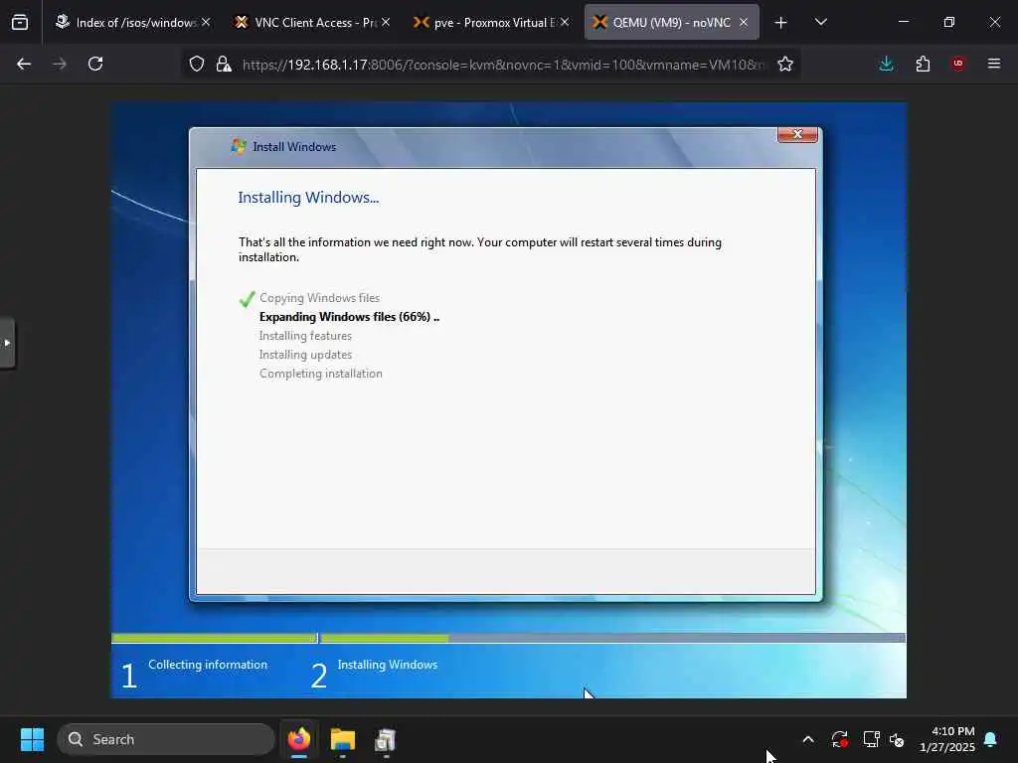
Task: Switch to the pve - Proxmox Virtual Environment tab
Action: point(491,23)
